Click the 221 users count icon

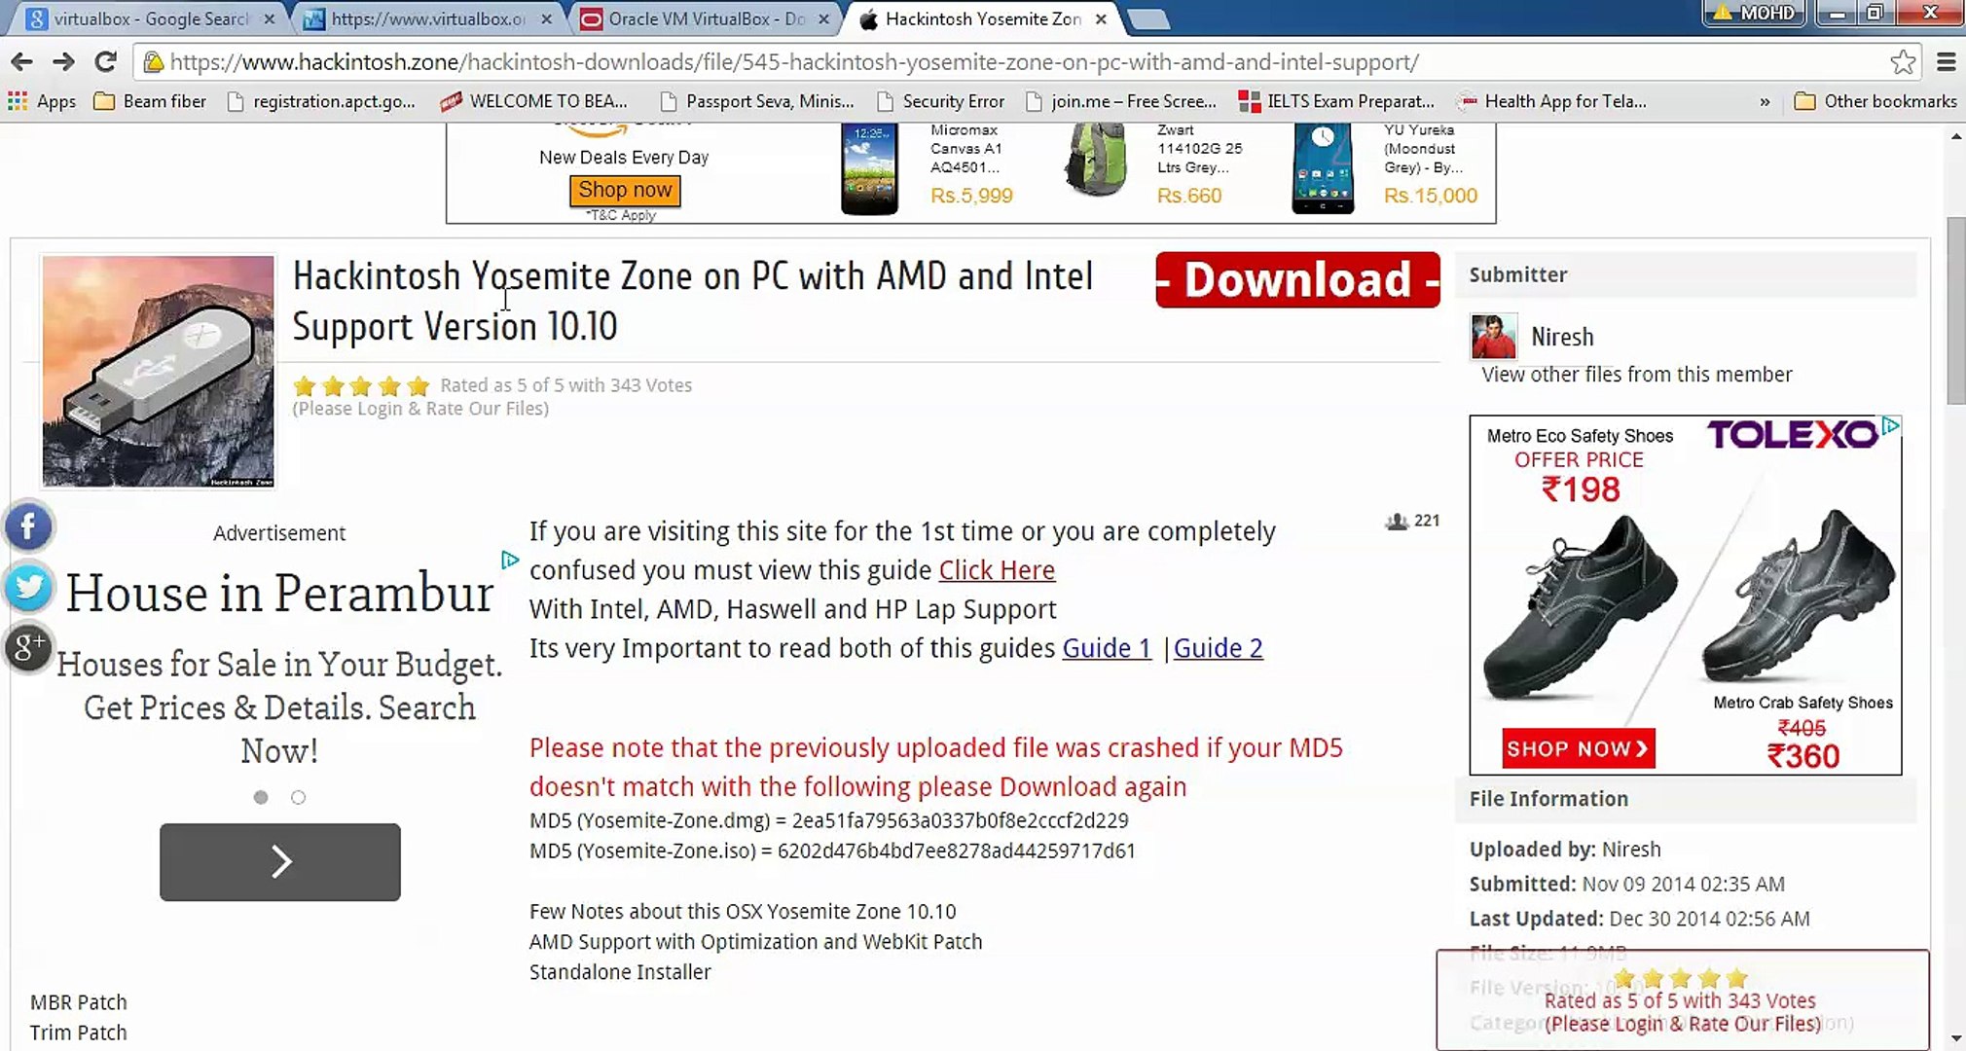[x=1397, y=522]
